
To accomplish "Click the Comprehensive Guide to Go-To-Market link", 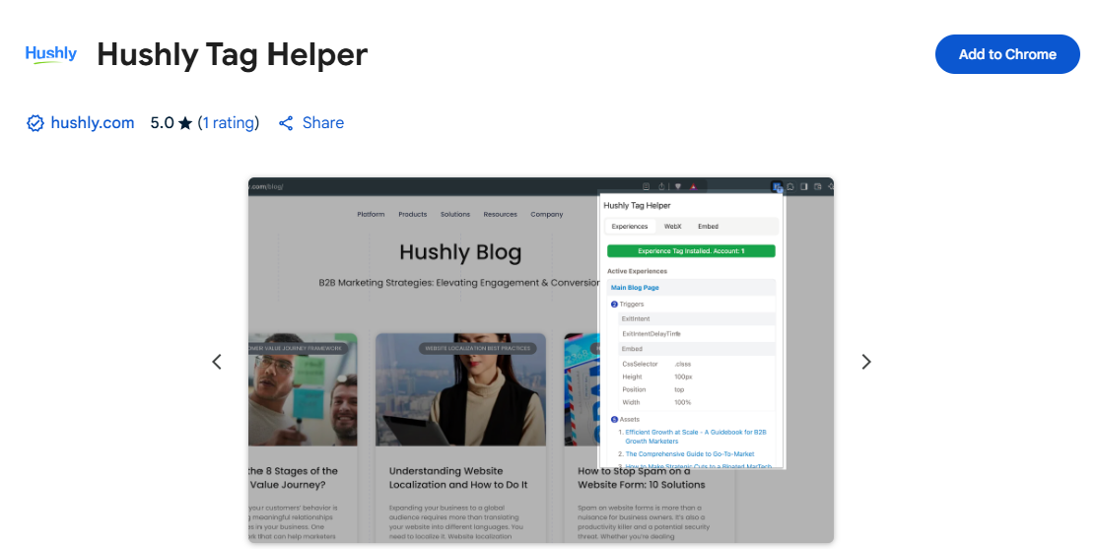I will (x=690, y=454).
